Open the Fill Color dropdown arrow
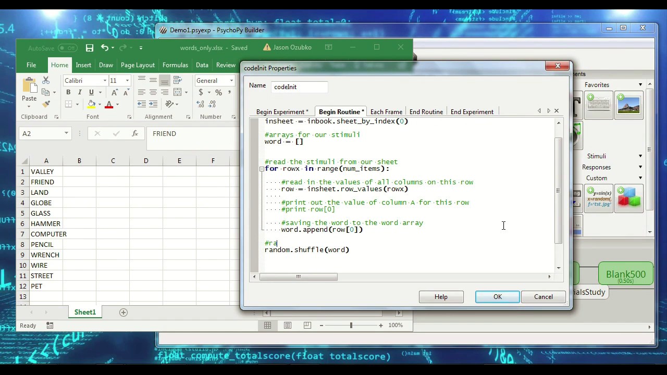 (101, 104)
